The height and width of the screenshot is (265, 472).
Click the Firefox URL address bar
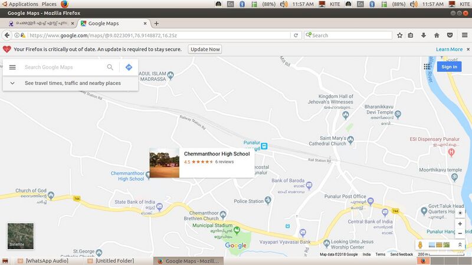point(159,35)
